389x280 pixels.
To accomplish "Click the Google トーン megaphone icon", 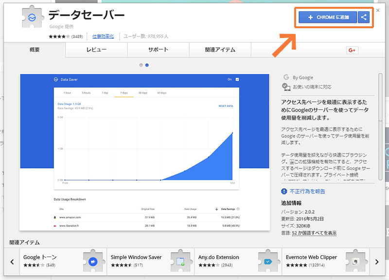I will point(93,261).
